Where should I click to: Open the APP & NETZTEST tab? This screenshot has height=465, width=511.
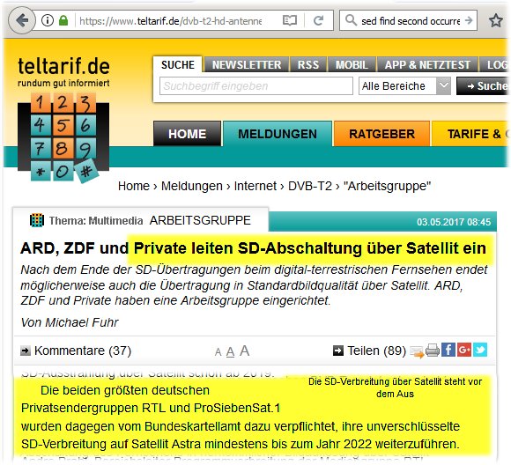coord(427,65)
